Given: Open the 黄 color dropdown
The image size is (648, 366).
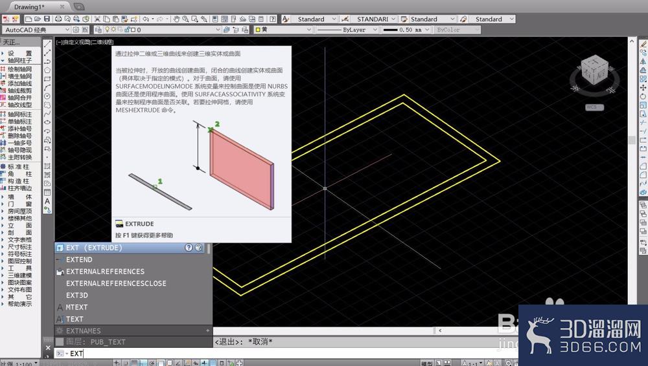Looking at the screenshot, I should point(308,30).
